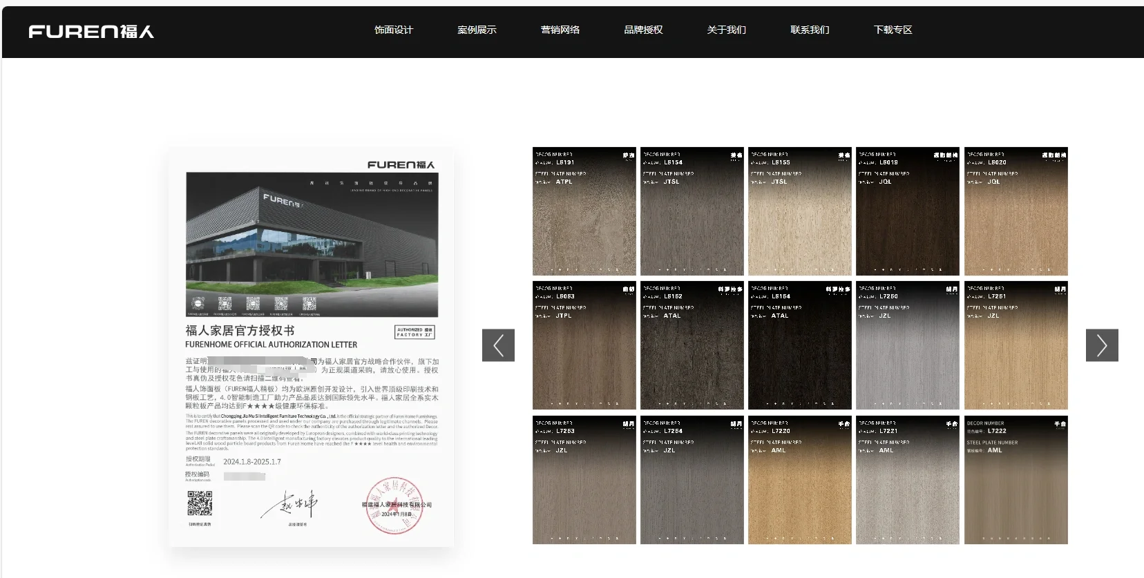Open decor sample L7222 AML
The image size is (1144, 578).
[x=1016, y=480]
